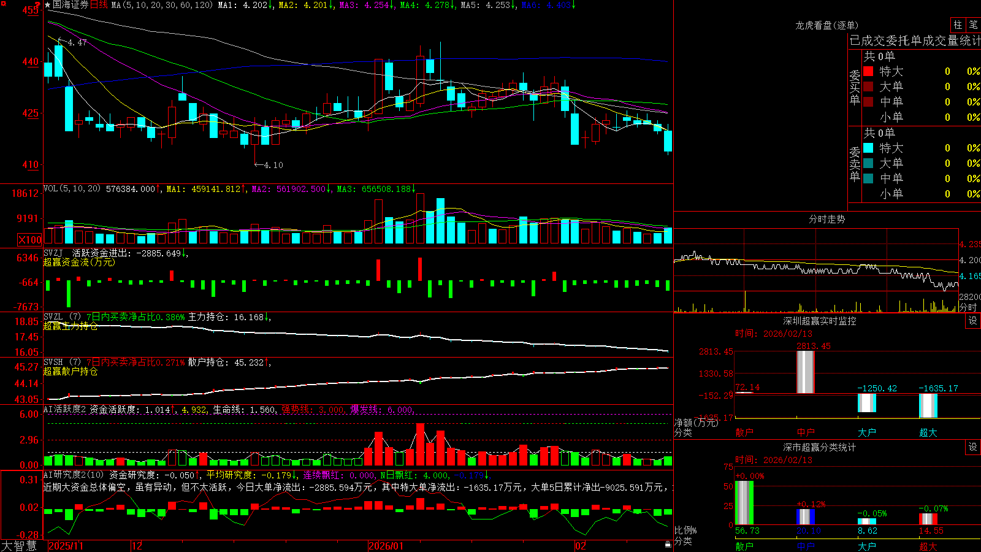981x552 pixels.
Task: Open the AI活跃度2 indicator label
Action: 65,410
